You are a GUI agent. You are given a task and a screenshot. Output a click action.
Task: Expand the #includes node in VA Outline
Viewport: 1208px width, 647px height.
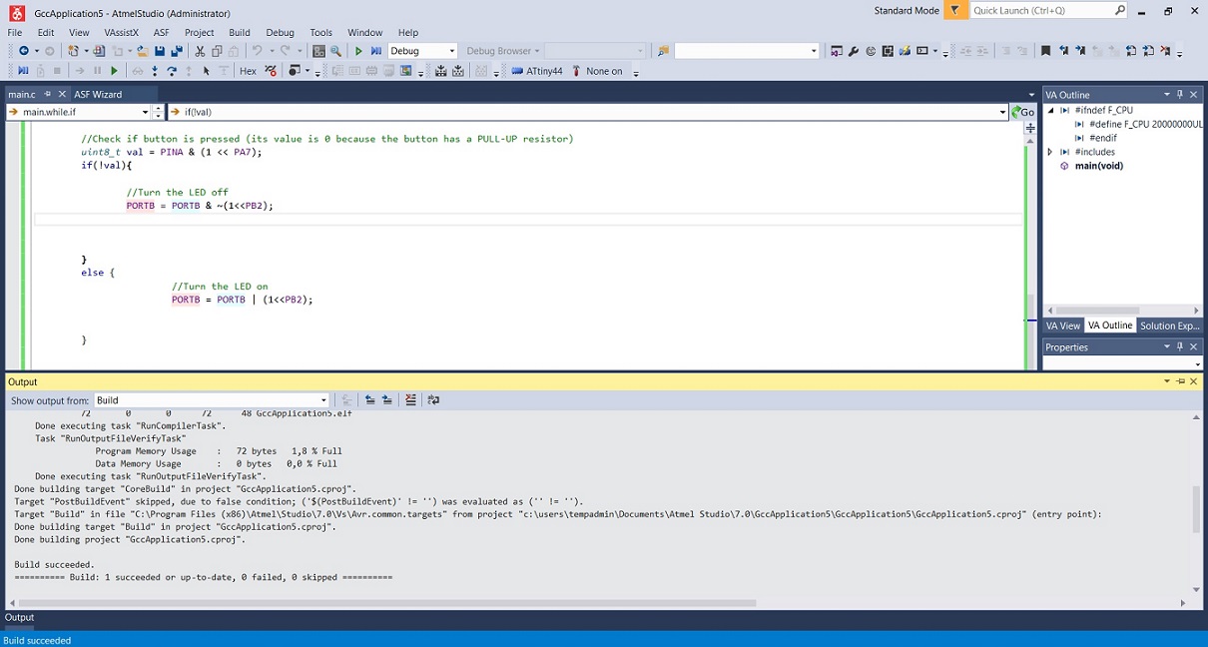(x=1050, y=151)
